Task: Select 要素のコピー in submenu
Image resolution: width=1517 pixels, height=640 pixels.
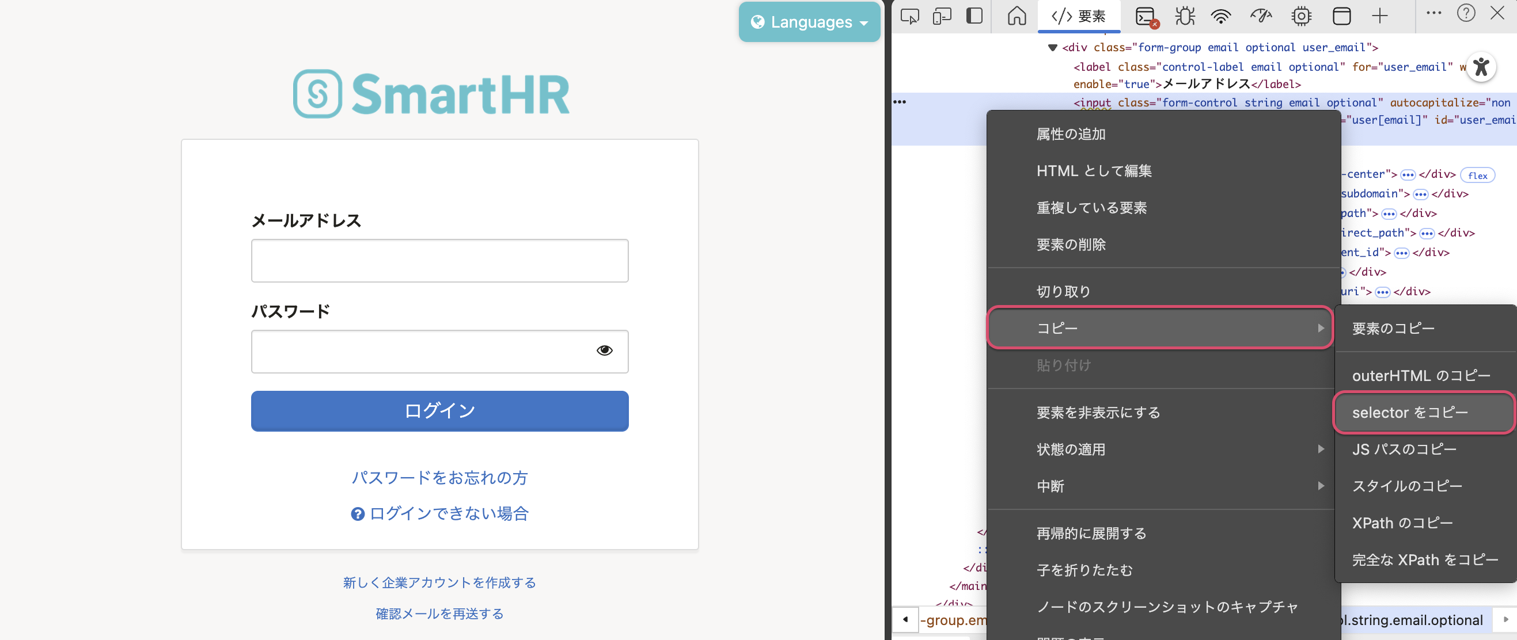Action: 1425,328
